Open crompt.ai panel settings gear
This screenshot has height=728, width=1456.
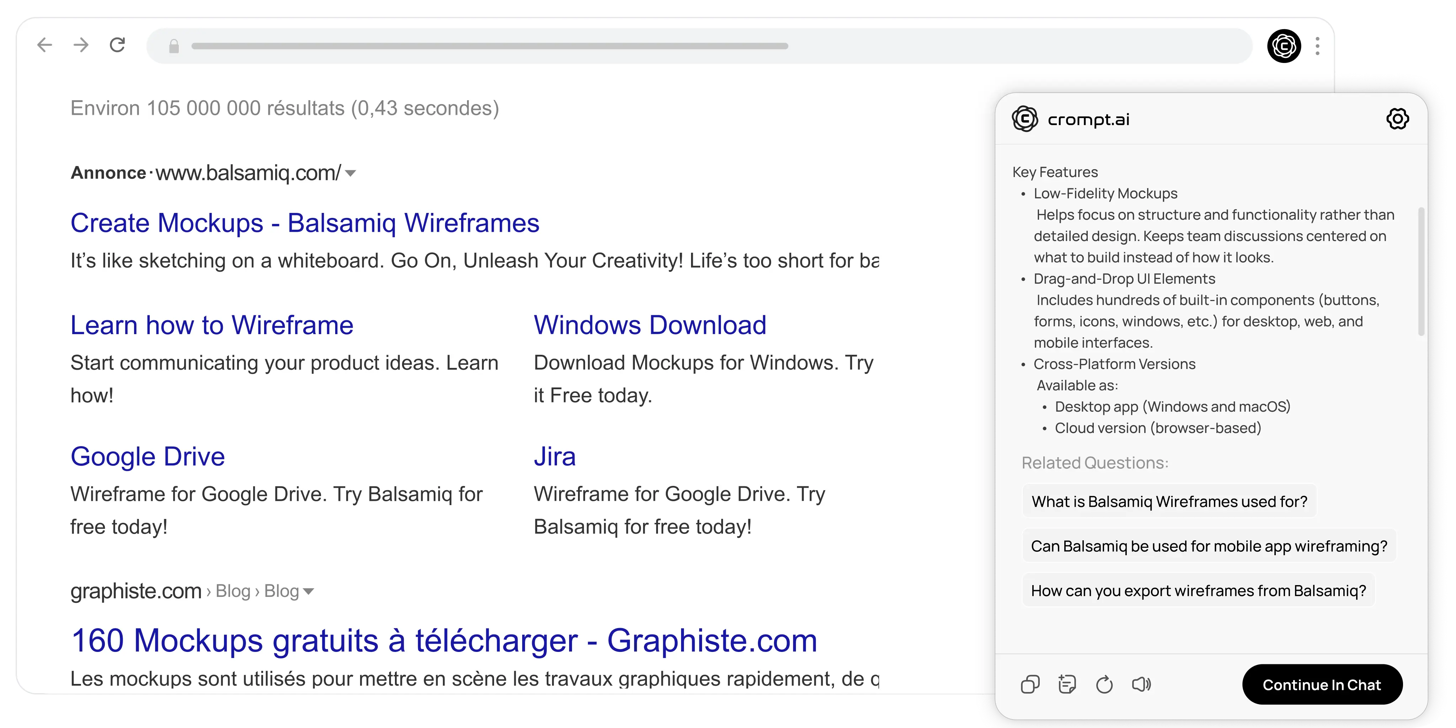1397,119
